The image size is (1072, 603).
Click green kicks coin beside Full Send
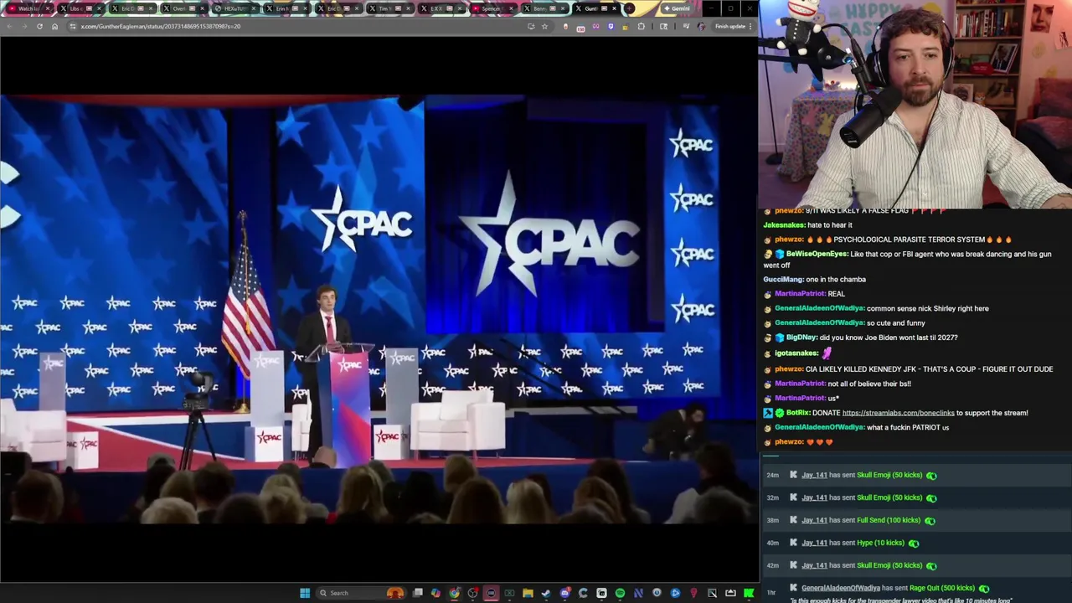pos(930,520)
